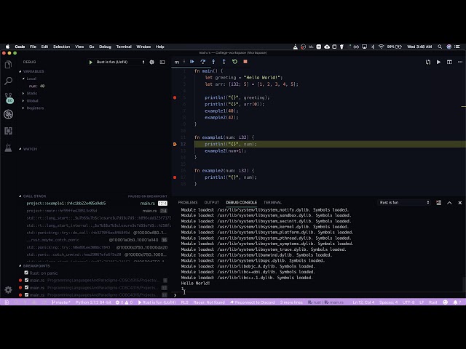Open the Debug menu in menu bar
This screenshot has height=349, width=466.
(105, 47)
